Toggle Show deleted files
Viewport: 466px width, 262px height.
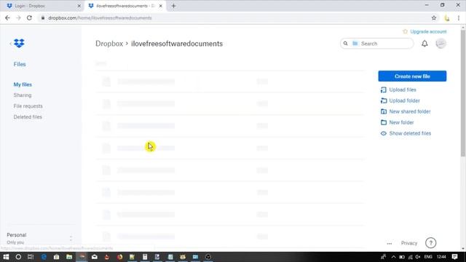410,133
